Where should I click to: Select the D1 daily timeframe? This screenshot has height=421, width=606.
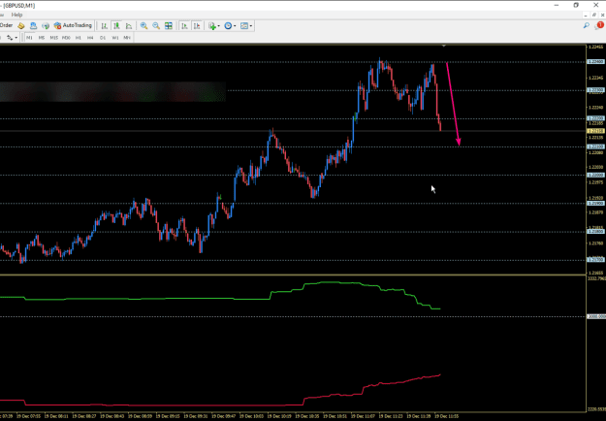[x=103, y=38]
